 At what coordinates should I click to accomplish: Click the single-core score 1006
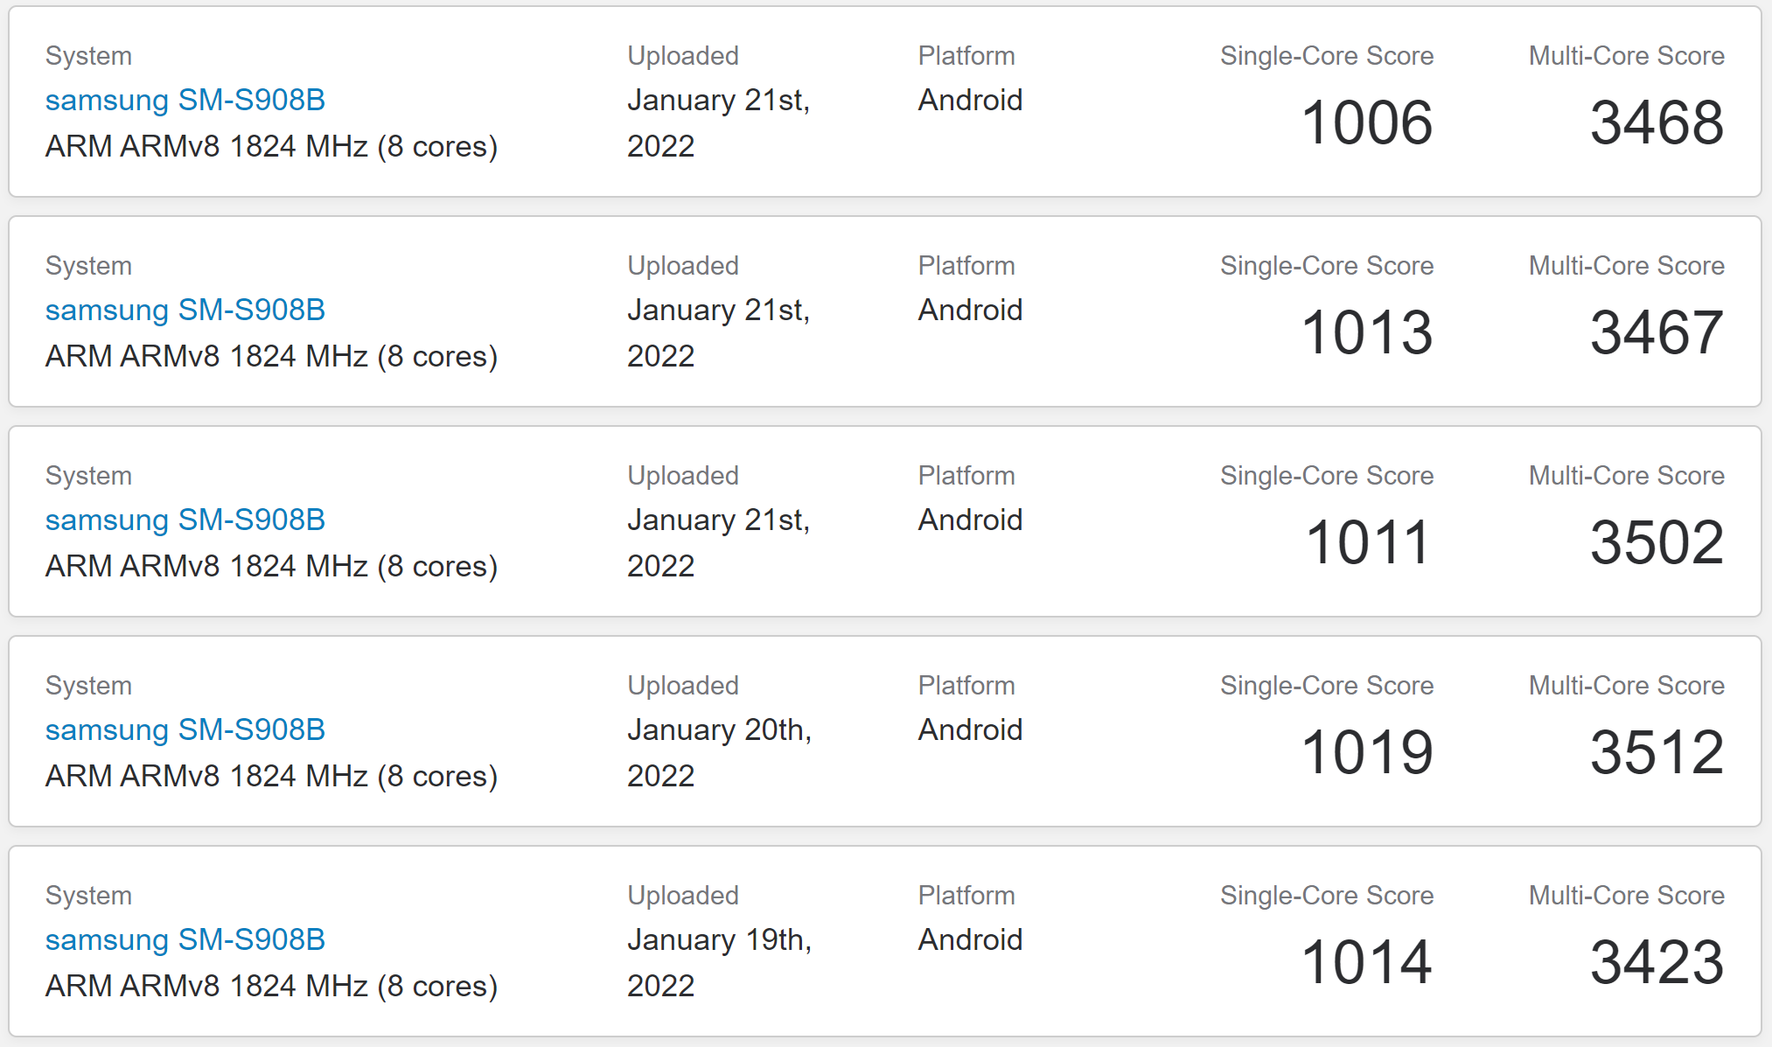pyautogui.click(x=1367, y=122)
